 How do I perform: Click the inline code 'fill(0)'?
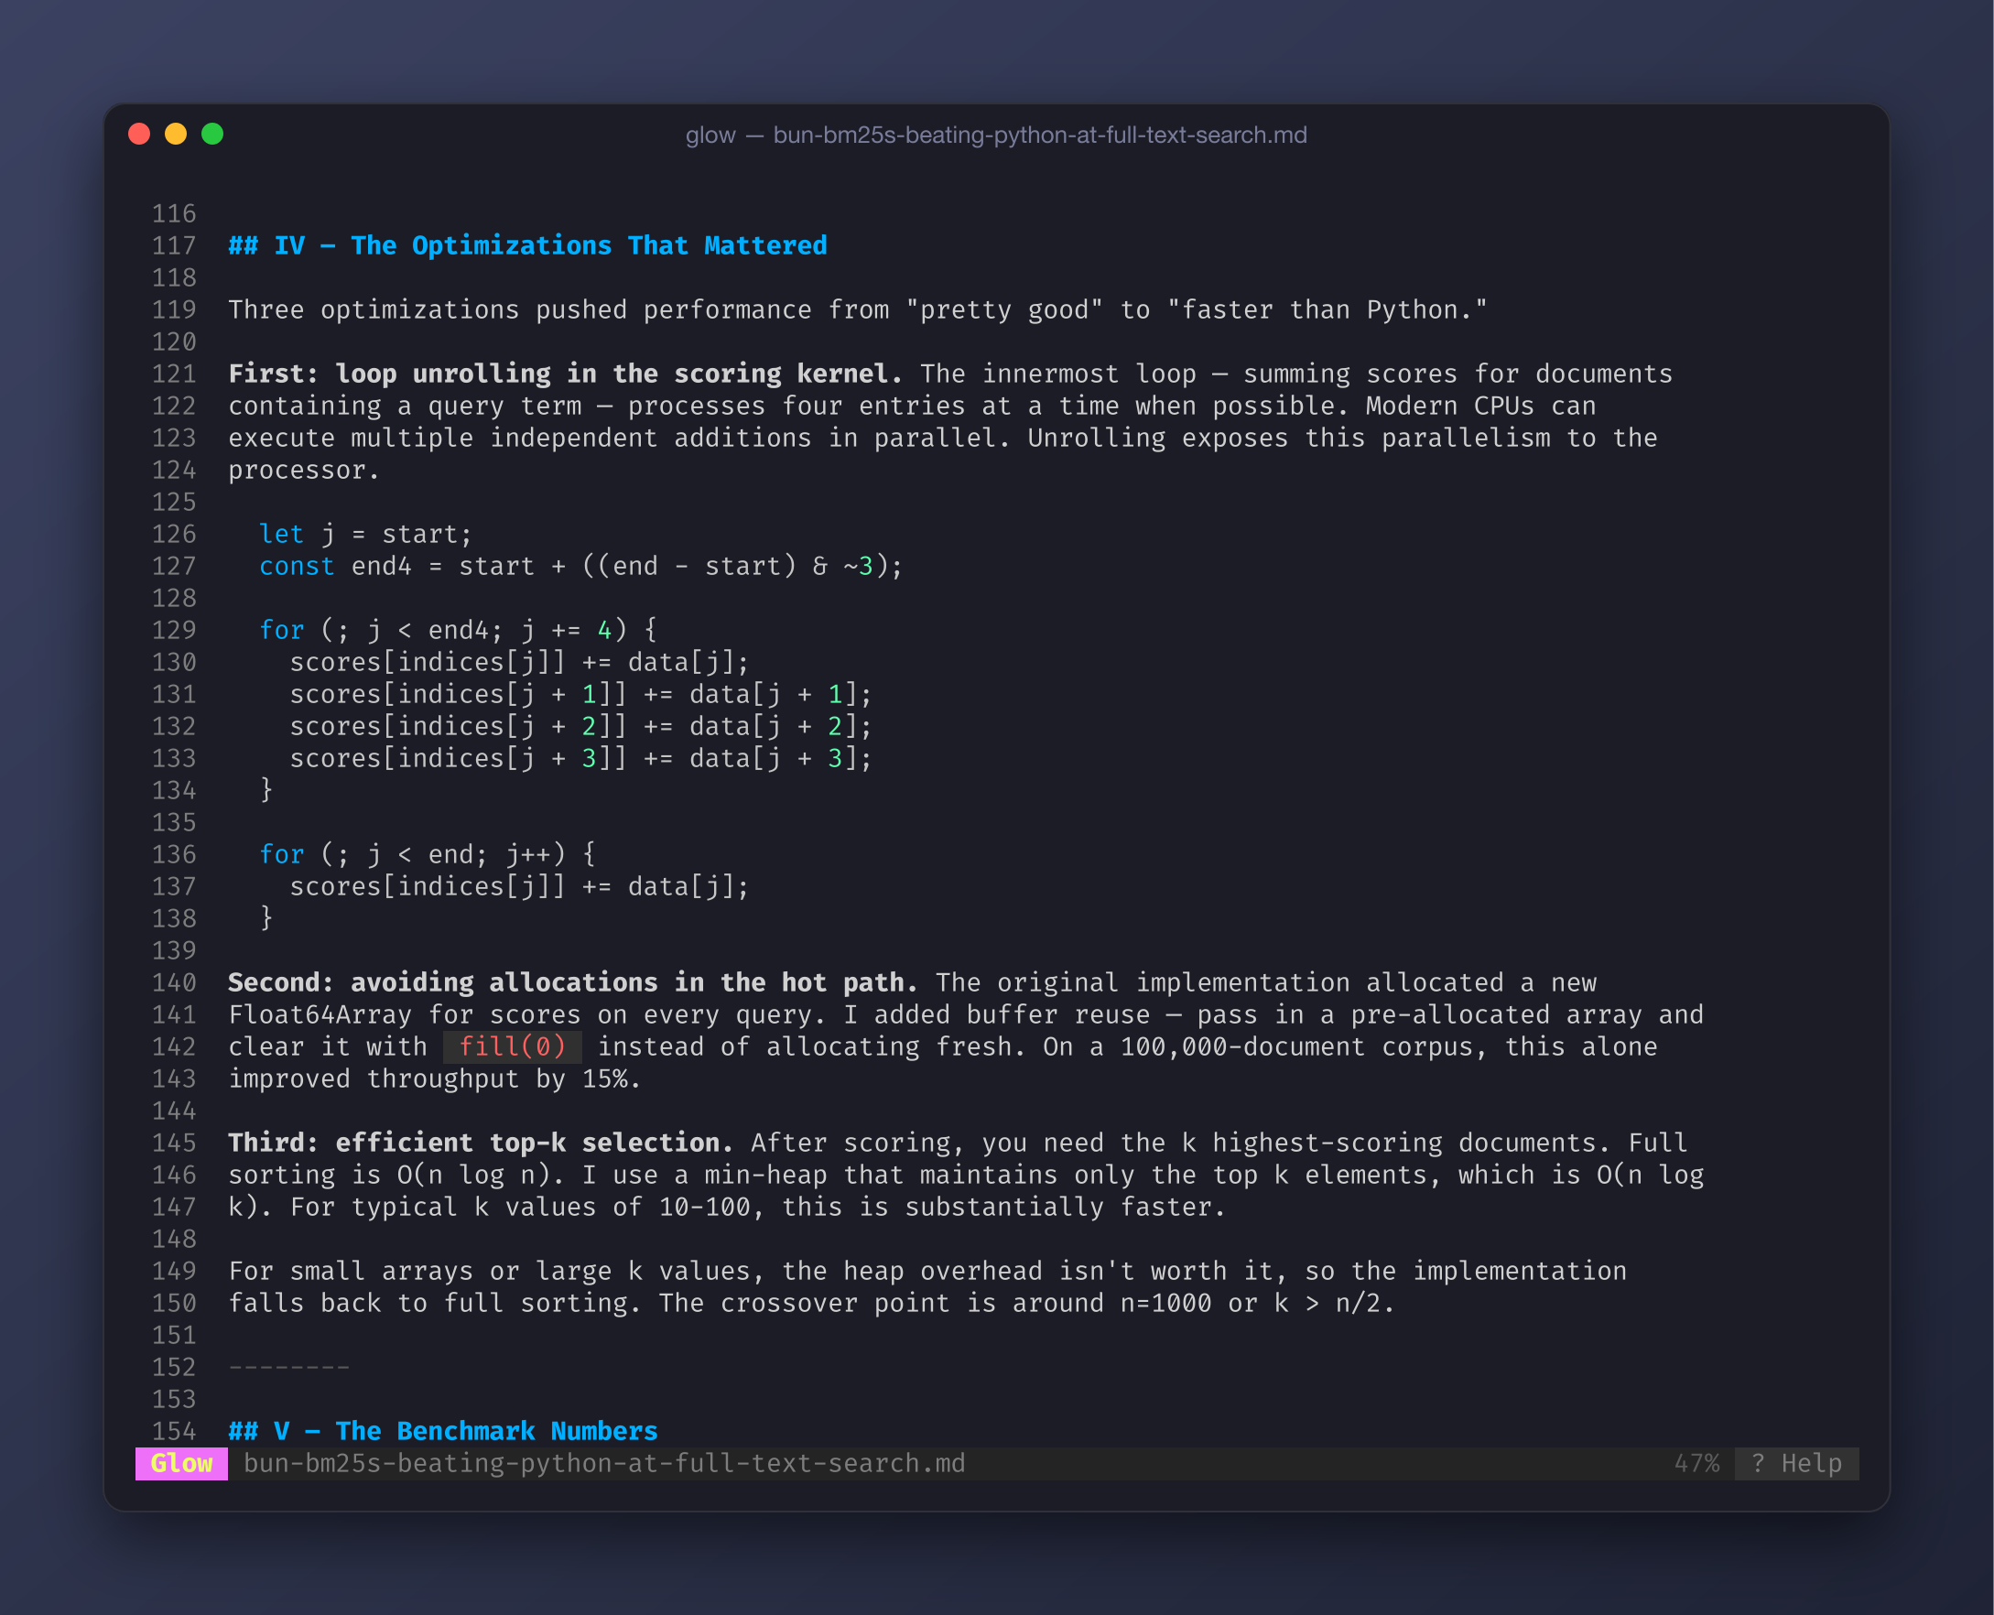pos(513,1046)
